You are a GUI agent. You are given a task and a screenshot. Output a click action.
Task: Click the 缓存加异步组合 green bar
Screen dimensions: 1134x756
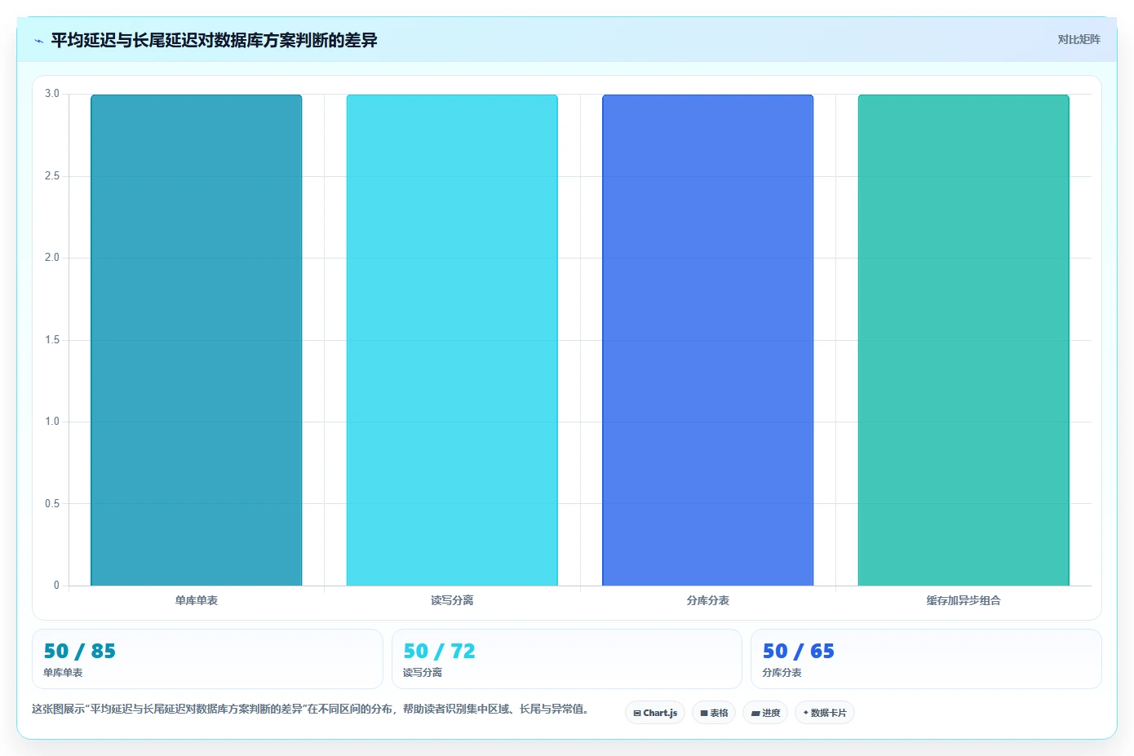pyautogui.click(x=963, y=340)
